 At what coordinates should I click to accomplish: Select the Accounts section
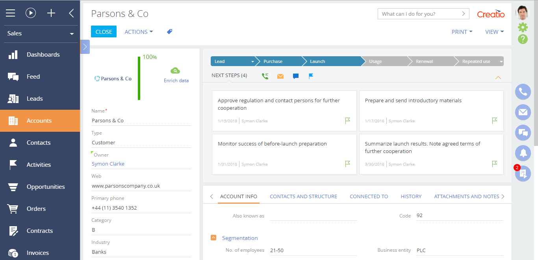click(40, 121)
